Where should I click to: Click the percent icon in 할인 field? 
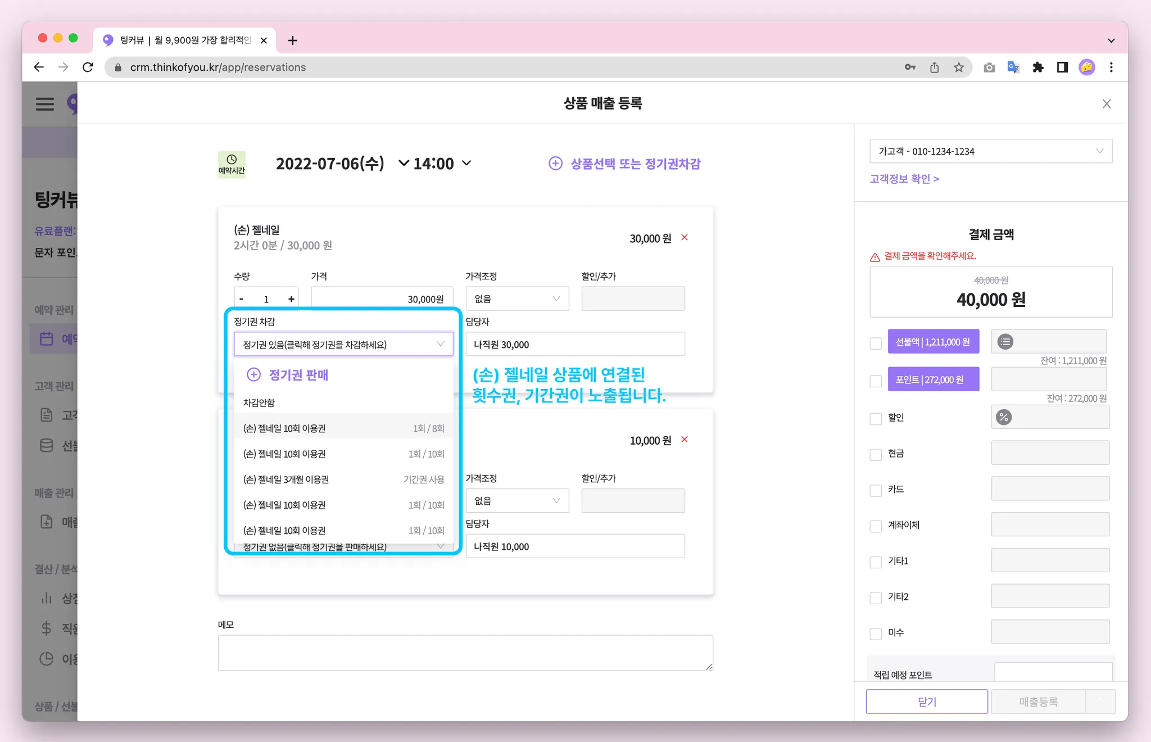1004,417
